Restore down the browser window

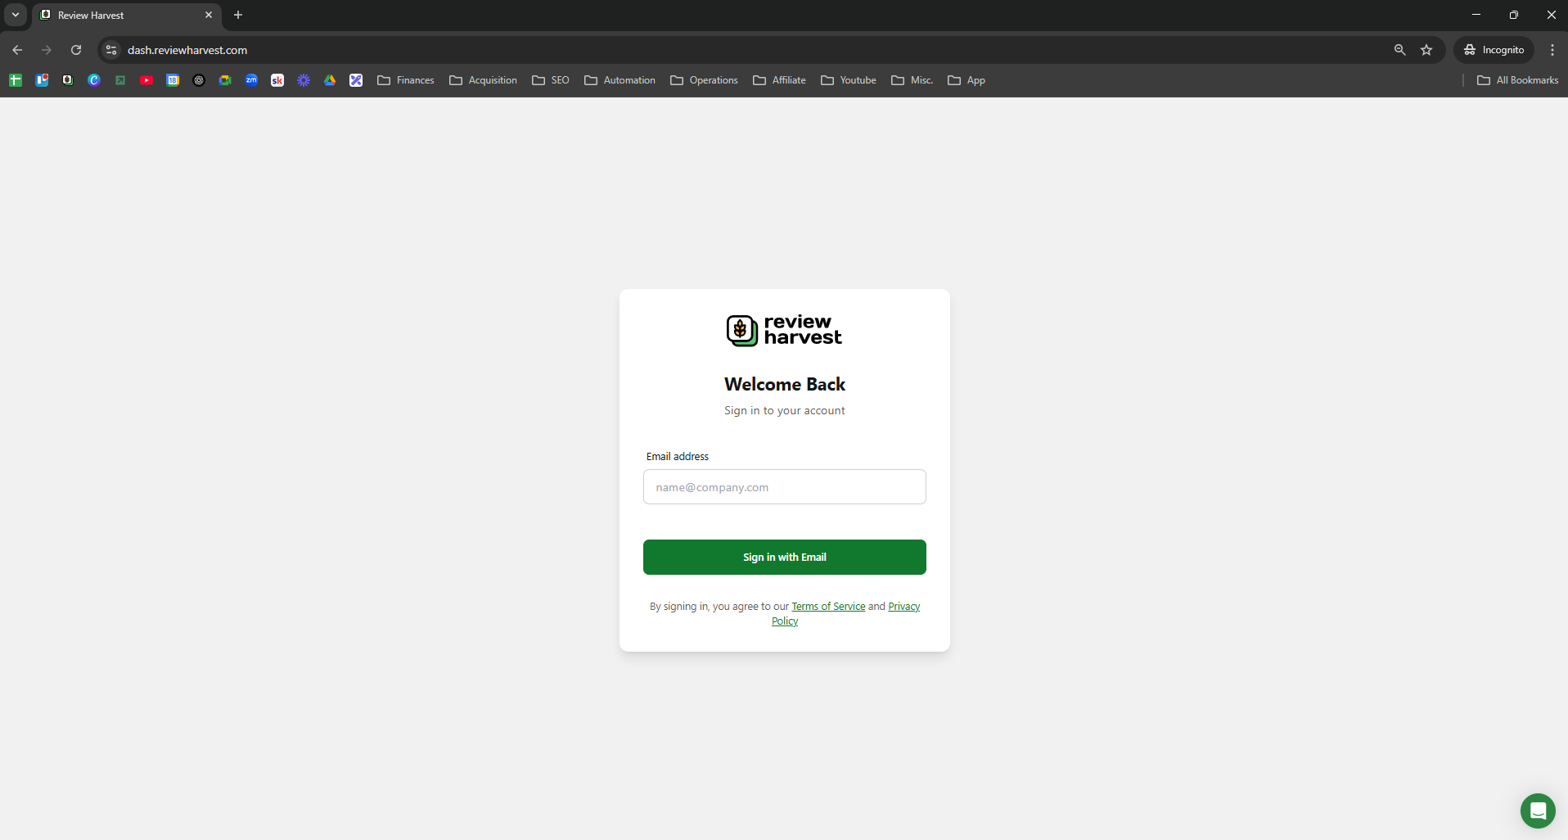click(x=1514, y=15)
